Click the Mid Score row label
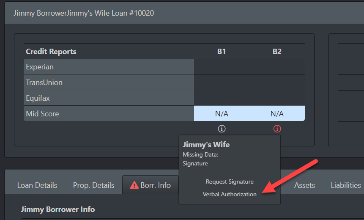Image resolution: width=364 pixels, height=220 pixels. [42, 114]
